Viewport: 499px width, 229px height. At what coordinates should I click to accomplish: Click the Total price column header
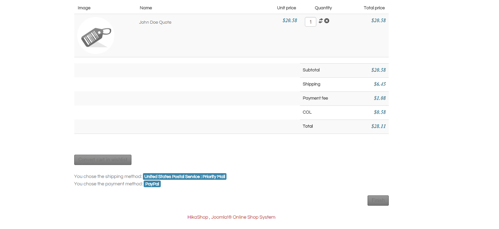(374, 8)
